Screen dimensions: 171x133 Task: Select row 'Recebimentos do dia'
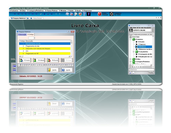point(45,44)
